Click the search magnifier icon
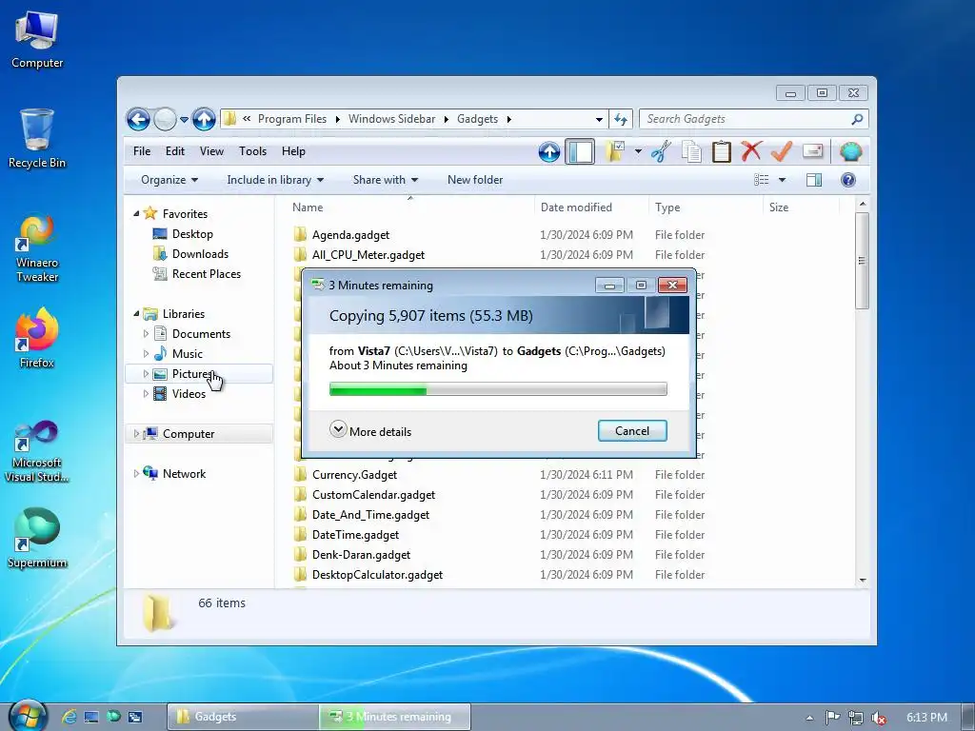The image size is (975, 731). (x=858, y=119)
